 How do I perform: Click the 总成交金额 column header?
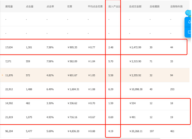[x=135, y=6]
